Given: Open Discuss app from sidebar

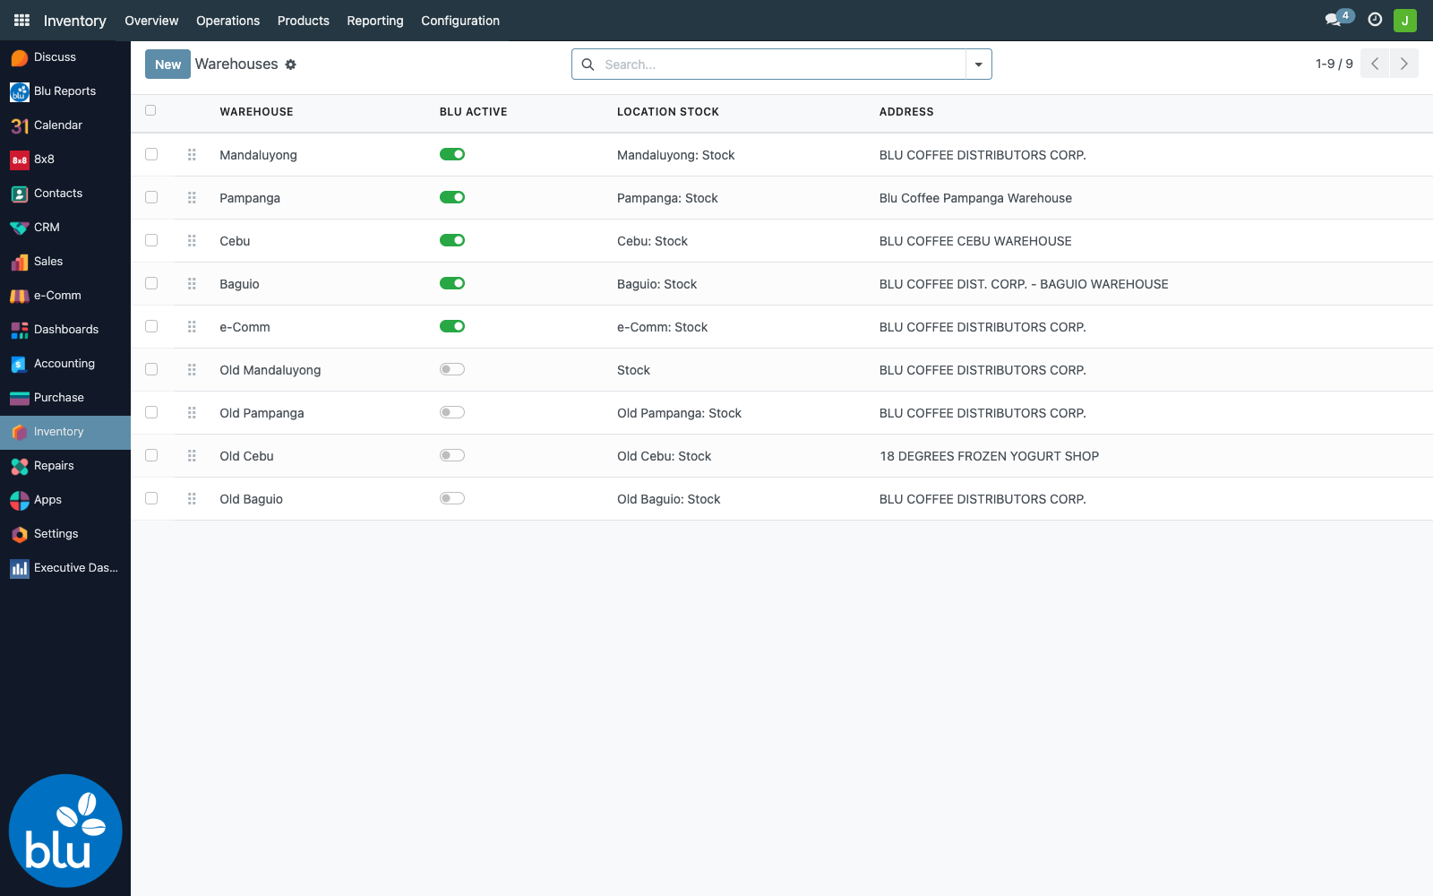Looking at the screenshot, I should [x=65, y=57].
